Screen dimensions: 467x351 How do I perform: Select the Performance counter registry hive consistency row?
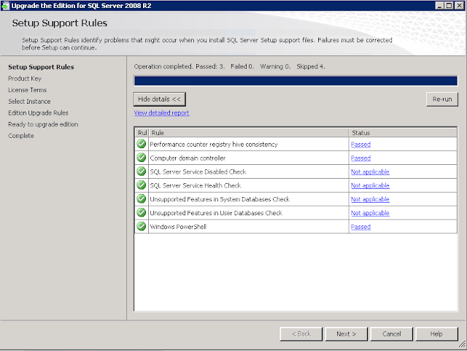tap(296, 144)
